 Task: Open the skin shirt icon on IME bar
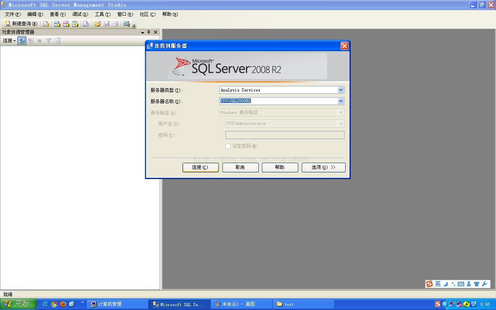tap(477, 284)
